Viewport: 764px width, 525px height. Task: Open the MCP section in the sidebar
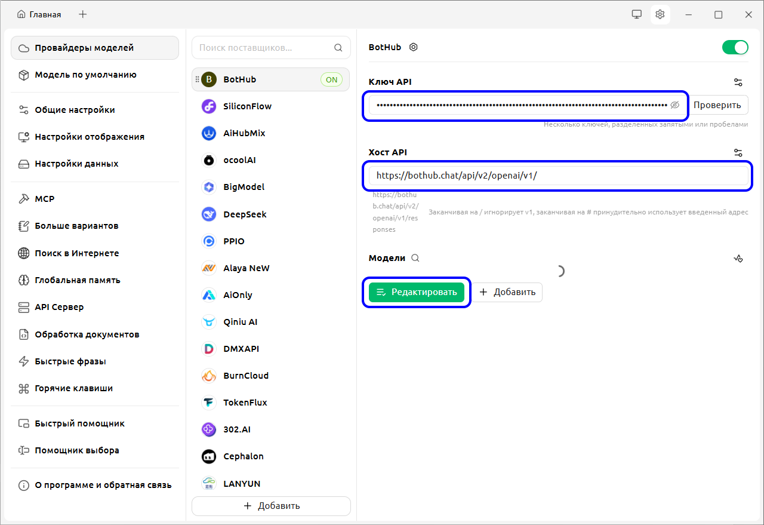coord(45,198)
